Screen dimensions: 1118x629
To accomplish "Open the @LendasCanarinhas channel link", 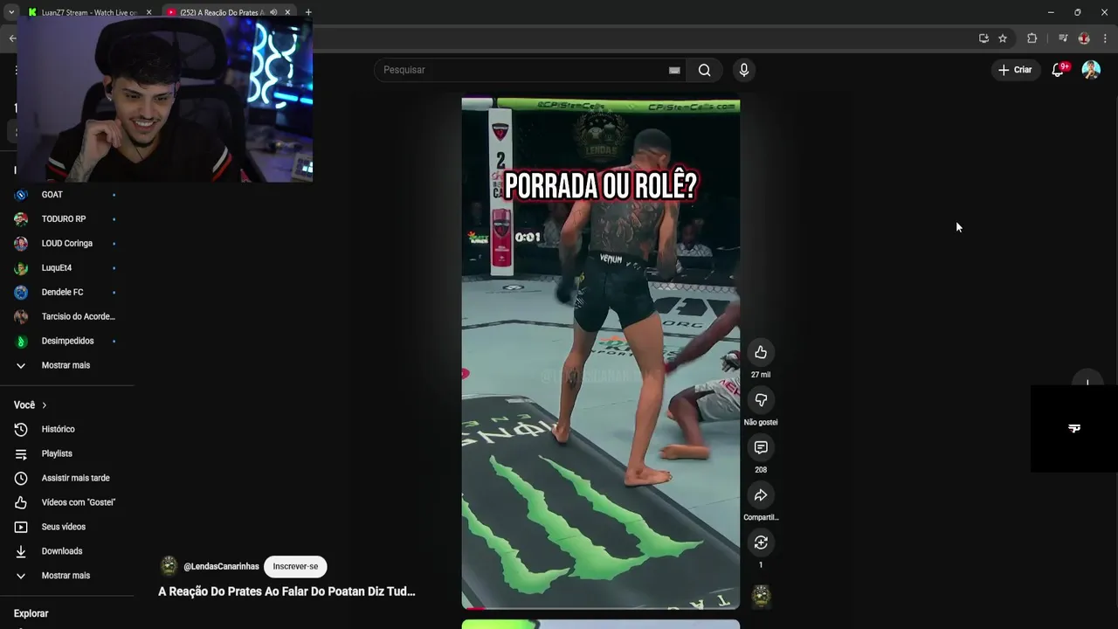I will (x=221, y=566).
